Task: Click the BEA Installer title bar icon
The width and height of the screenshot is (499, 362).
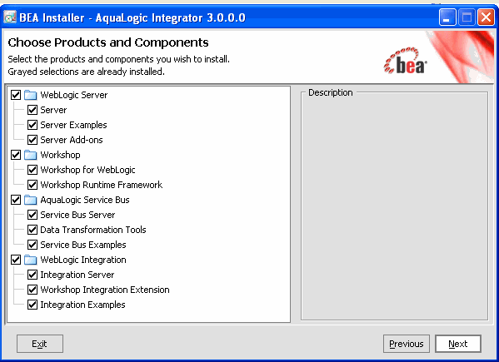Action: point(9,17)
